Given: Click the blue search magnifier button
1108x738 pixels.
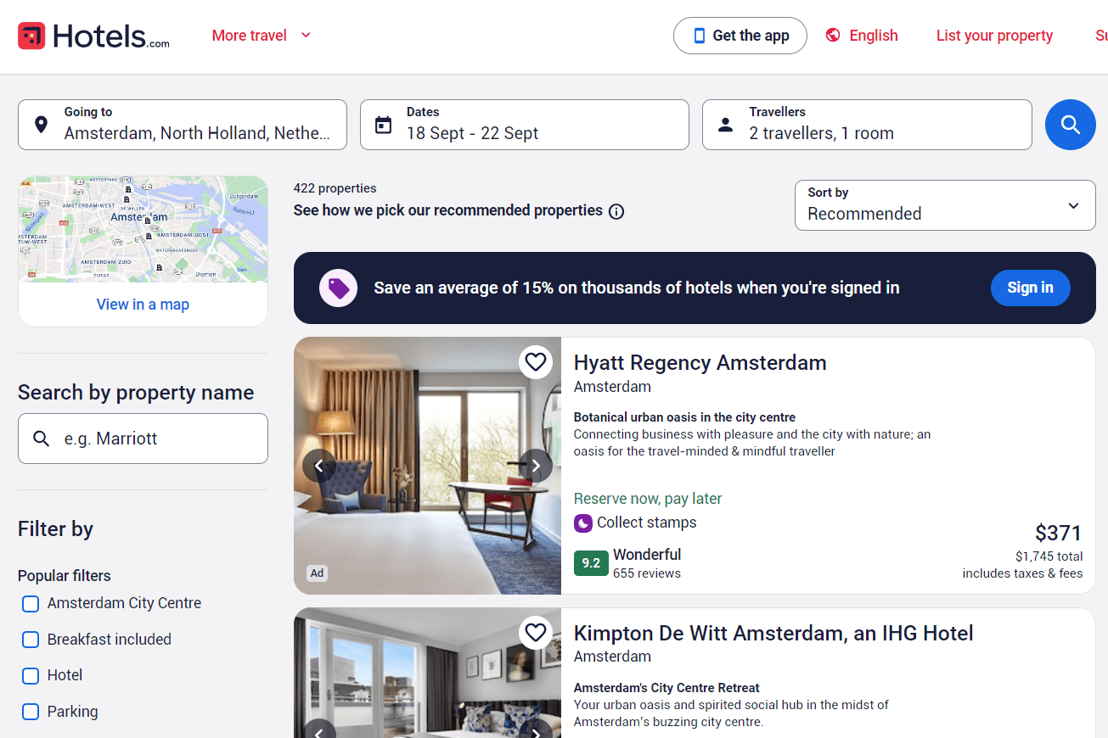Looking at the screenshot, I should (1070, 125).
